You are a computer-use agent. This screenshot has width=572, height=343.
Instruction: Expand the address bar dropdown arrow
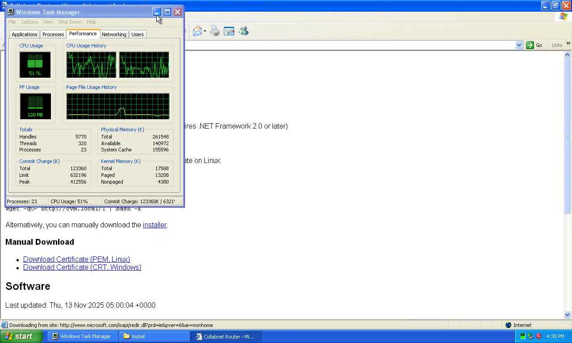(x=519, y=45)
